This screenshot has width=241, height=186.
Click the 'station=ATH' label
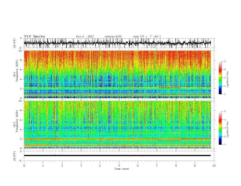click(113, 36)
